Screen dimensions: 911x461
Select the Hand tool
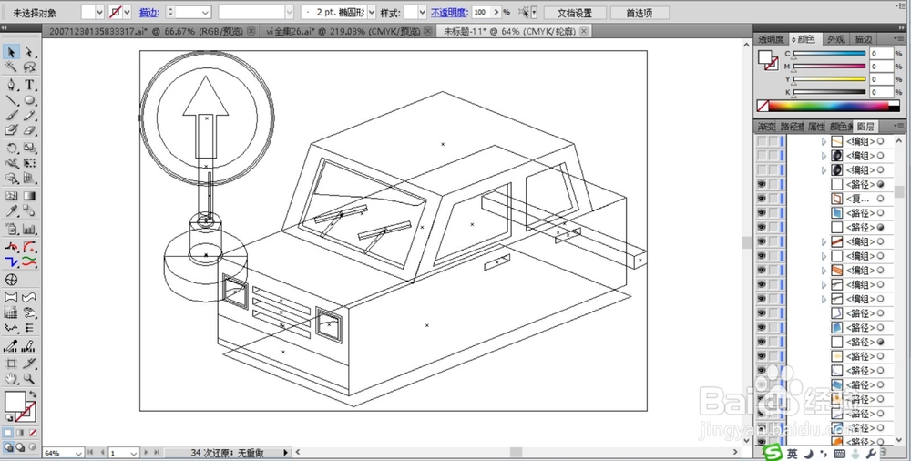pyautogui.click(x=11, y=378)
